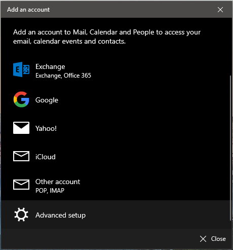The height and width of the screenshot is (250, 233).
Task: Click the "POP, IMAP" subtitle text
Action: pyautogui.click(x=50, y=191)
